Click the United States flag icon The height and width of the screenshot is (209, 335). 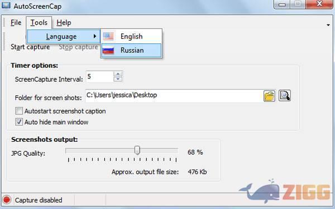pos(108,36)
